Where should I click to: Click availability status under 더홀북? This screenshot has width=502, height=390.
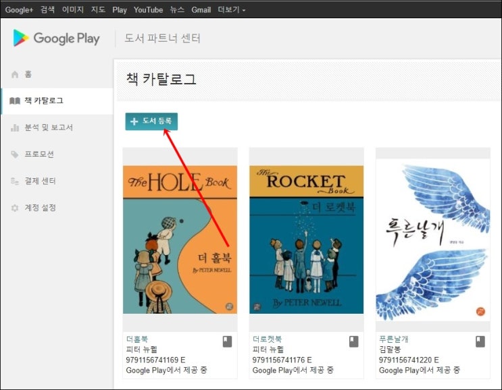click(x=166, y=370)
